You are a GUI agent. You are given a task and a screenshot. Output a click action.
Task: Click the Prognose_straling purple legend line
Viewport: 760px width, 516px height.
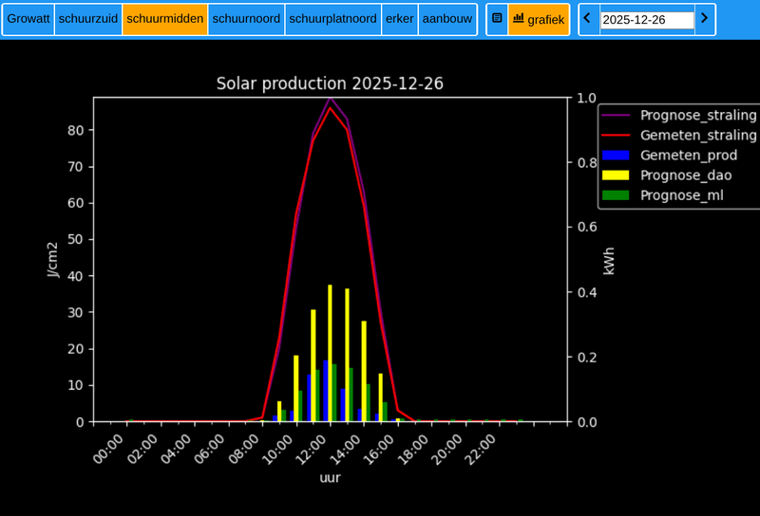[616, 116]
